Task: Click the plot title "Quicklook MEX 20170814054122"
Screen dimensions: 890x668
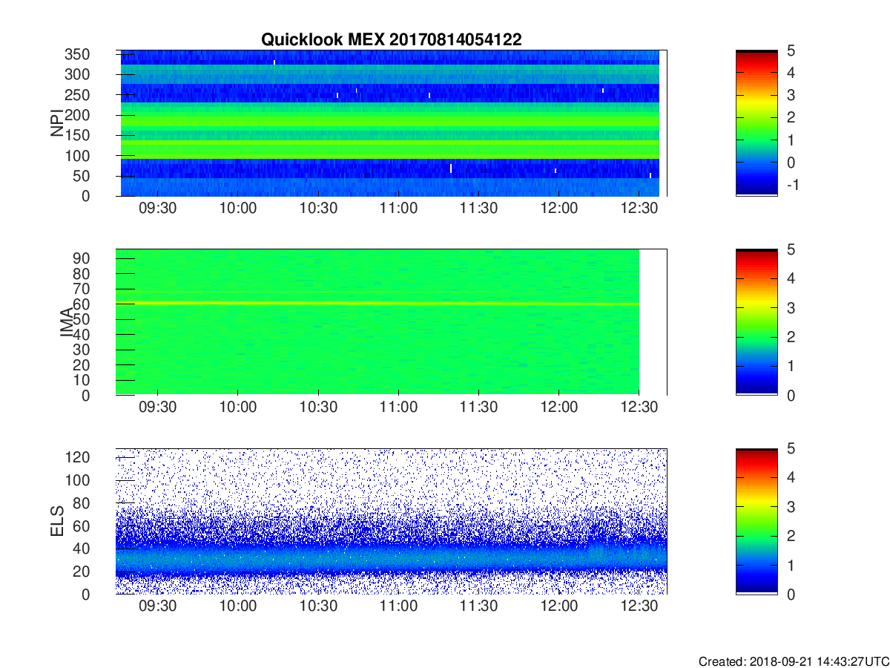Action: 391,40
